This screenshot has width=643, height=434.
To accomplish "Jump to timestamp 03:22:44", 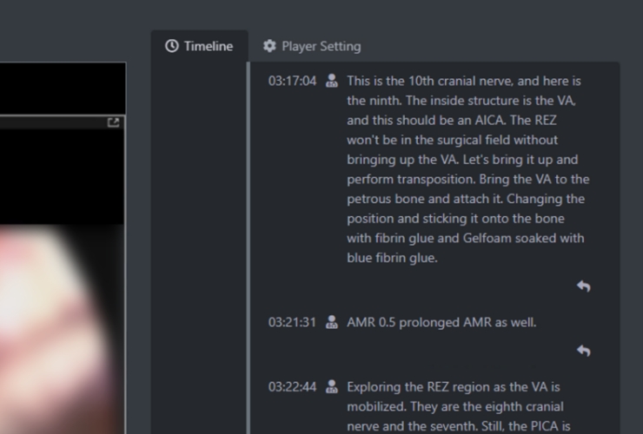I will [292, 387].
